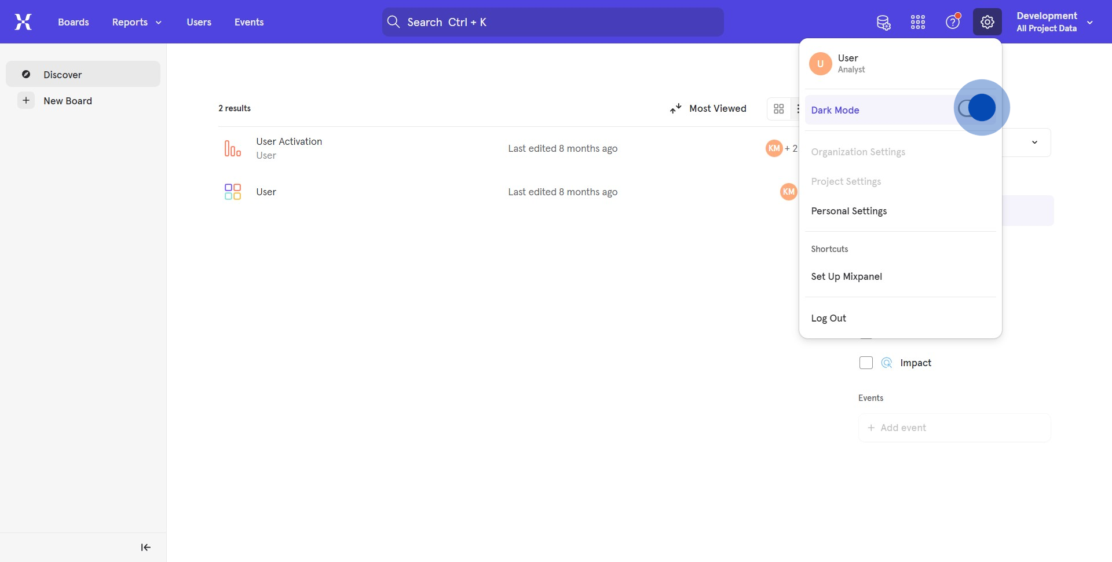Click the Add event field

(954, 428)
